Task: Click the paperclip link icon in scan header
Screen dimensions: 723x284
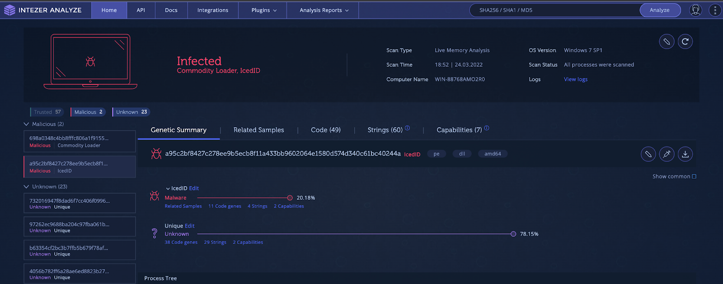Action: pyautogui.click(x=667, y=41)
